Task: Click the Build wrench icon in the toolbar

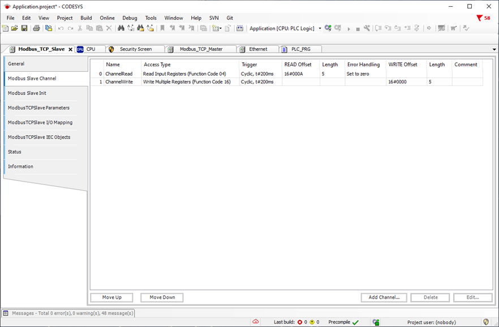Action: coord(367,28)
